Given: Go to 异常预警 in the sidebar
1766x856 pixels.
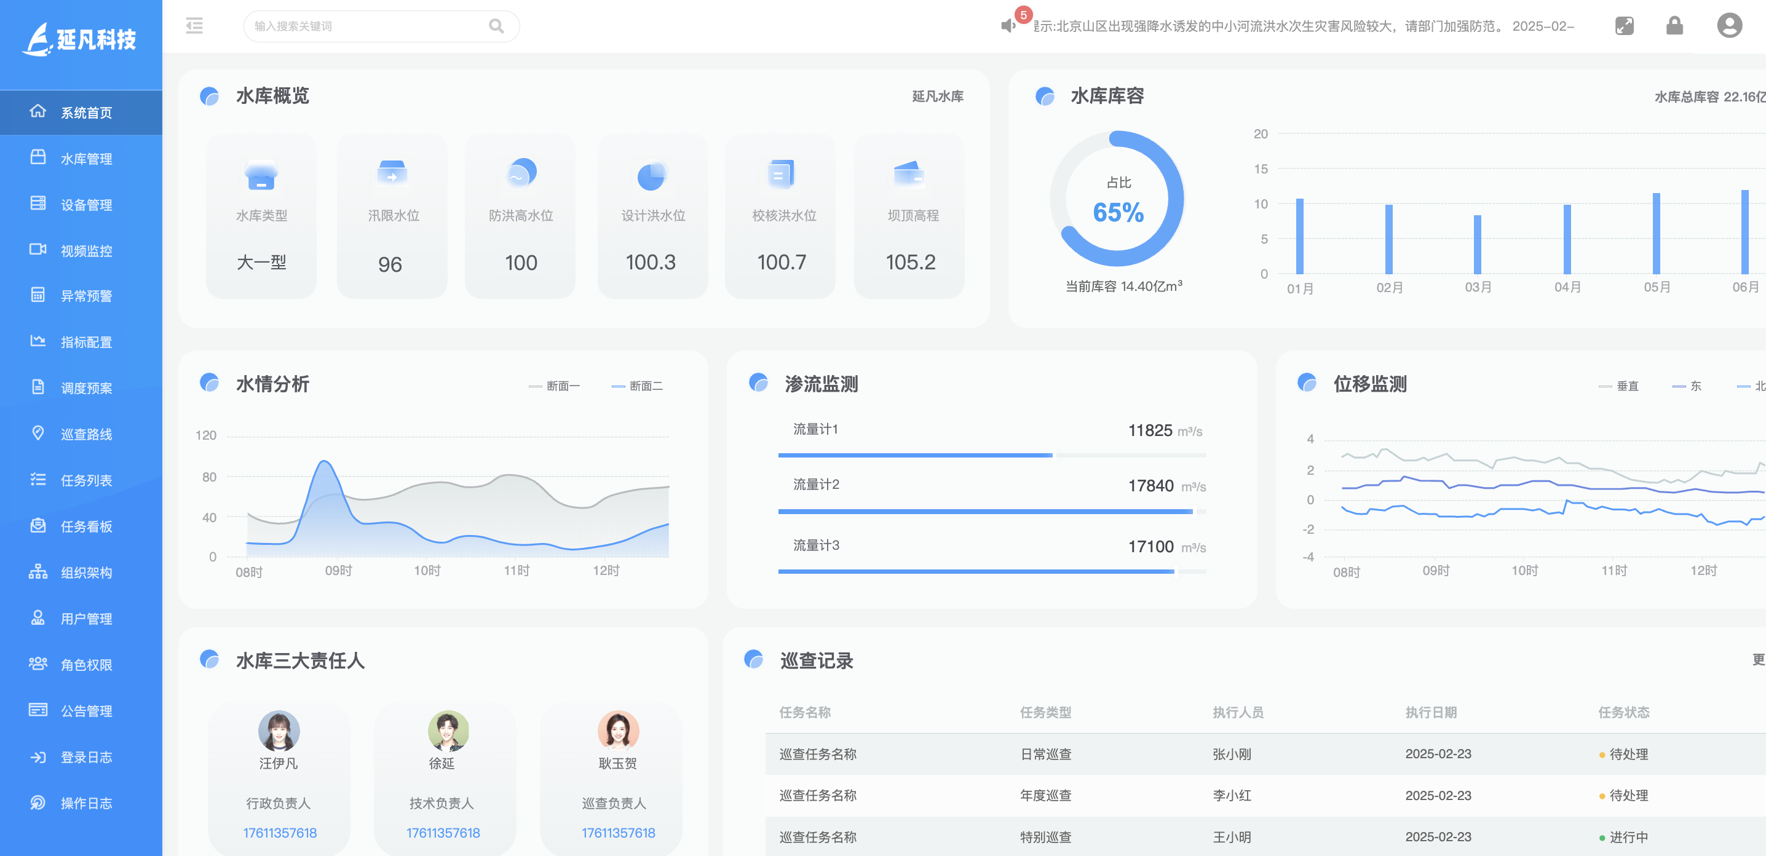Looking at the screenshot, I should click(85, 296).
